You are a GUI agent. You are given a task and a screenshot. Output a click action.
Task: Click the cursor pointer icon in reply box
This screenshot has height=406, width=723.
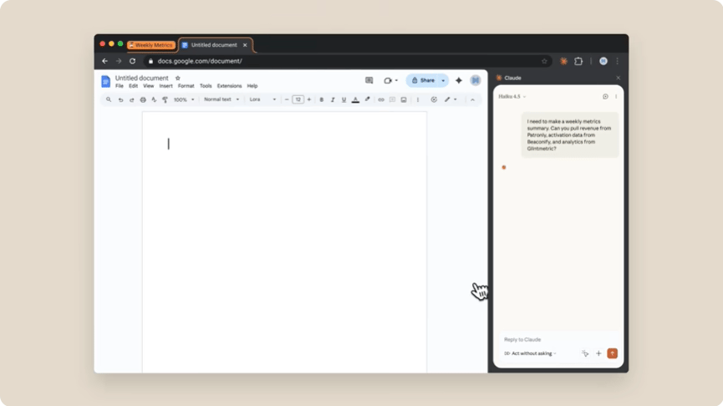tap(585, 353)
